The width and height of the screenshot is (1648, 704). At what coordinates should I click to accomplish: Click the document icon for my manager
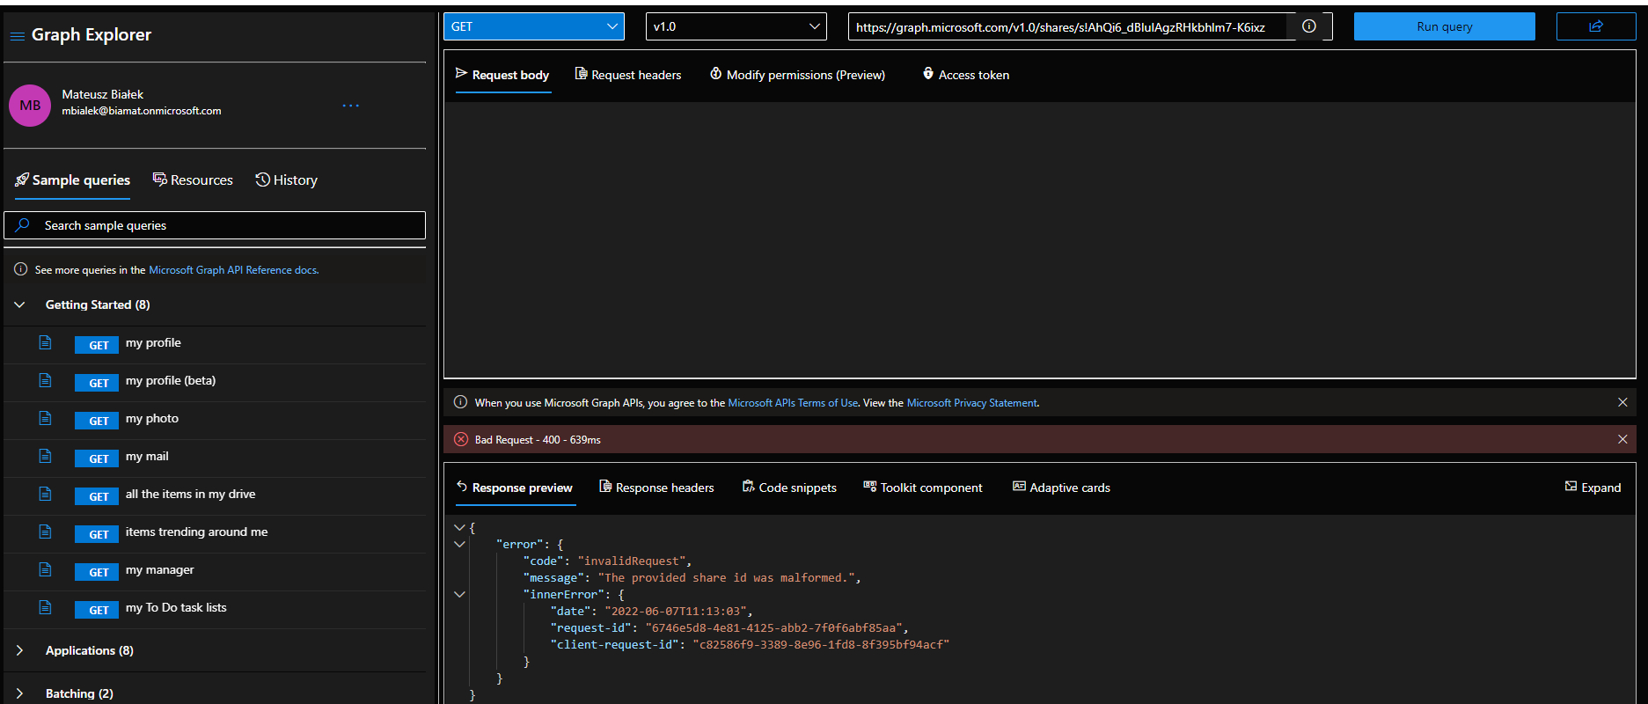point(45,569)
